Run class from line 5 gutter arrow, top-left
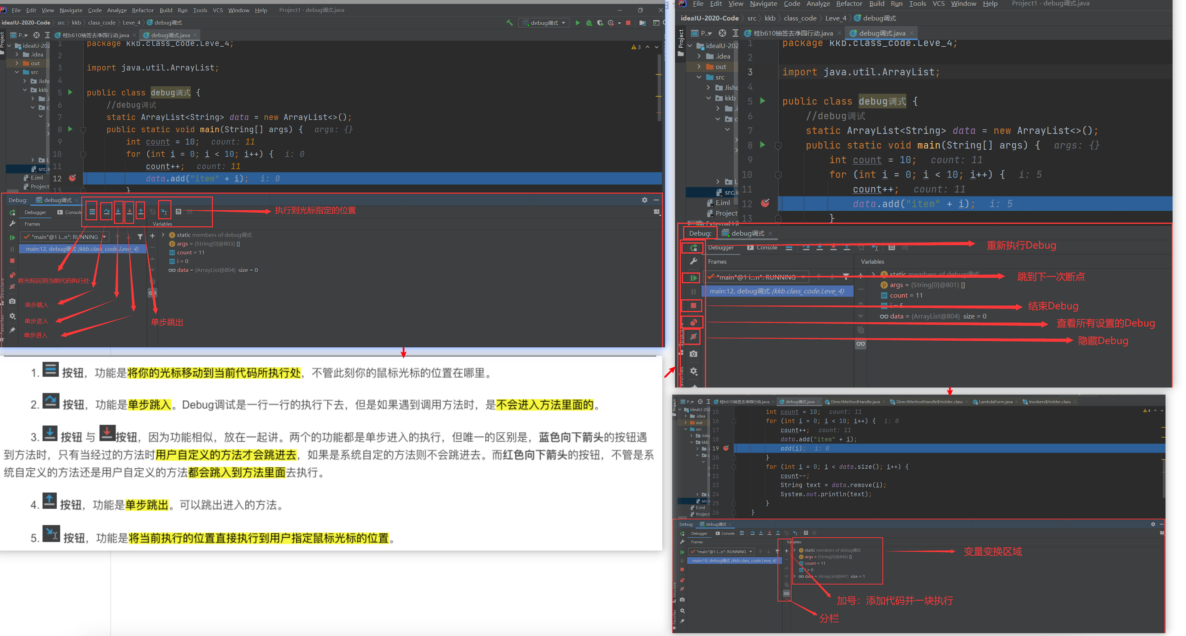The image size is (1186, 636). [x=70, y=92]
